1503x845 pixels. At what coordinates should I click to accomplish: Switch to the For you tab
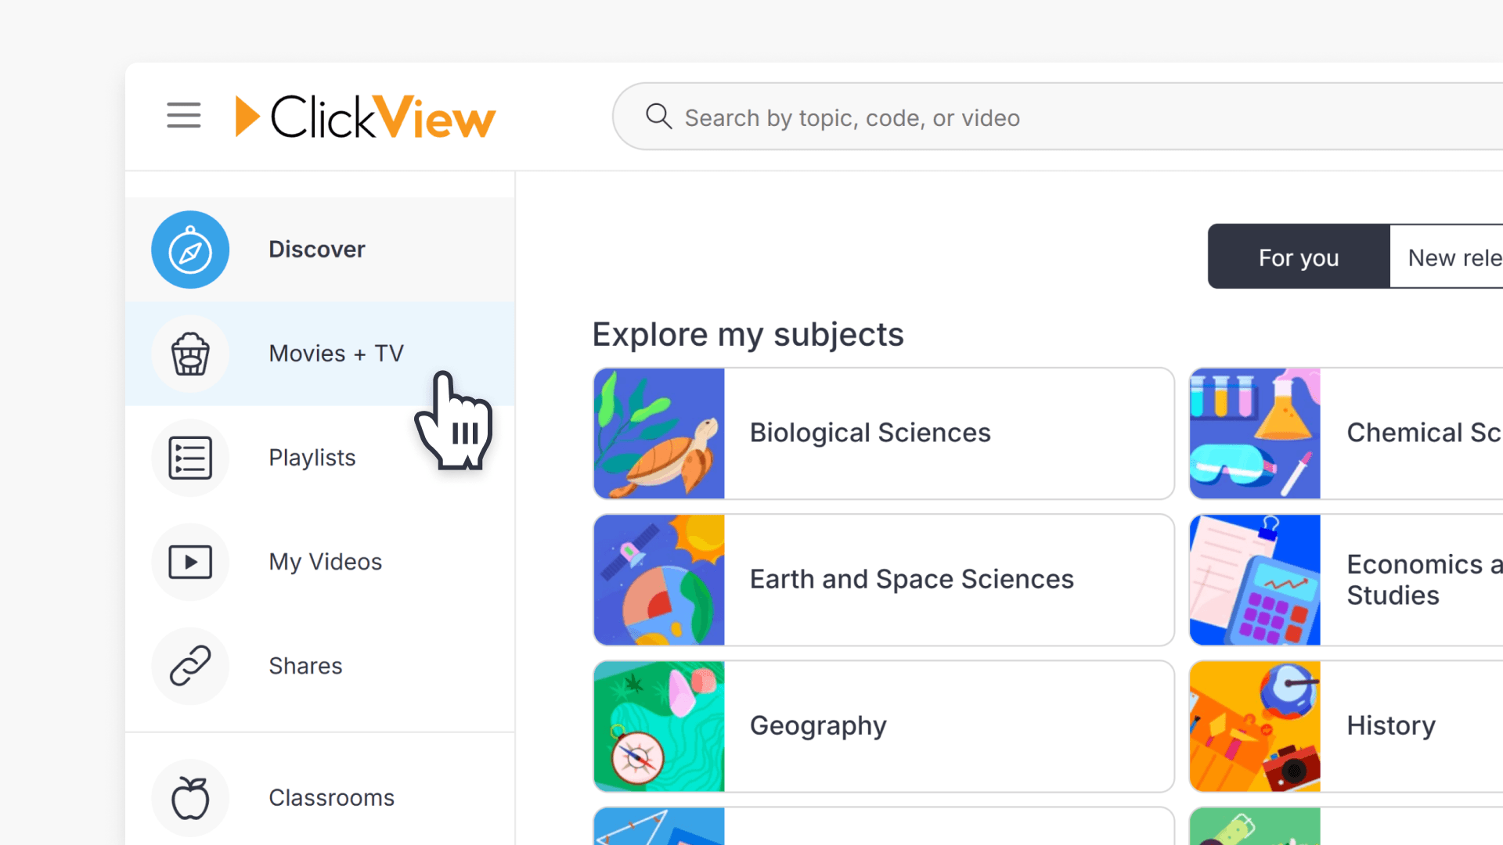coord(1298,257)
